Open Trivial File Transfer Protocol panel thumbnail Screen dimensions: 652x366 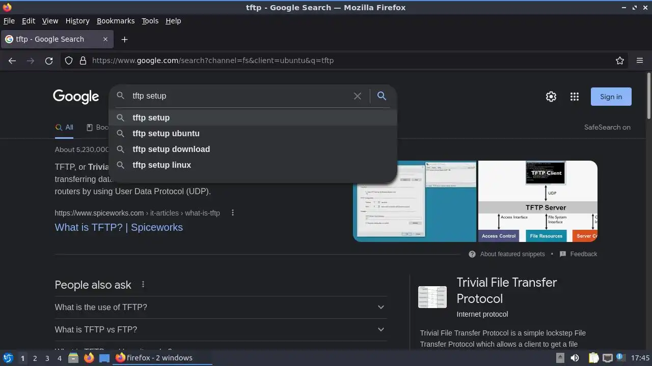click(x=432, y=297)
